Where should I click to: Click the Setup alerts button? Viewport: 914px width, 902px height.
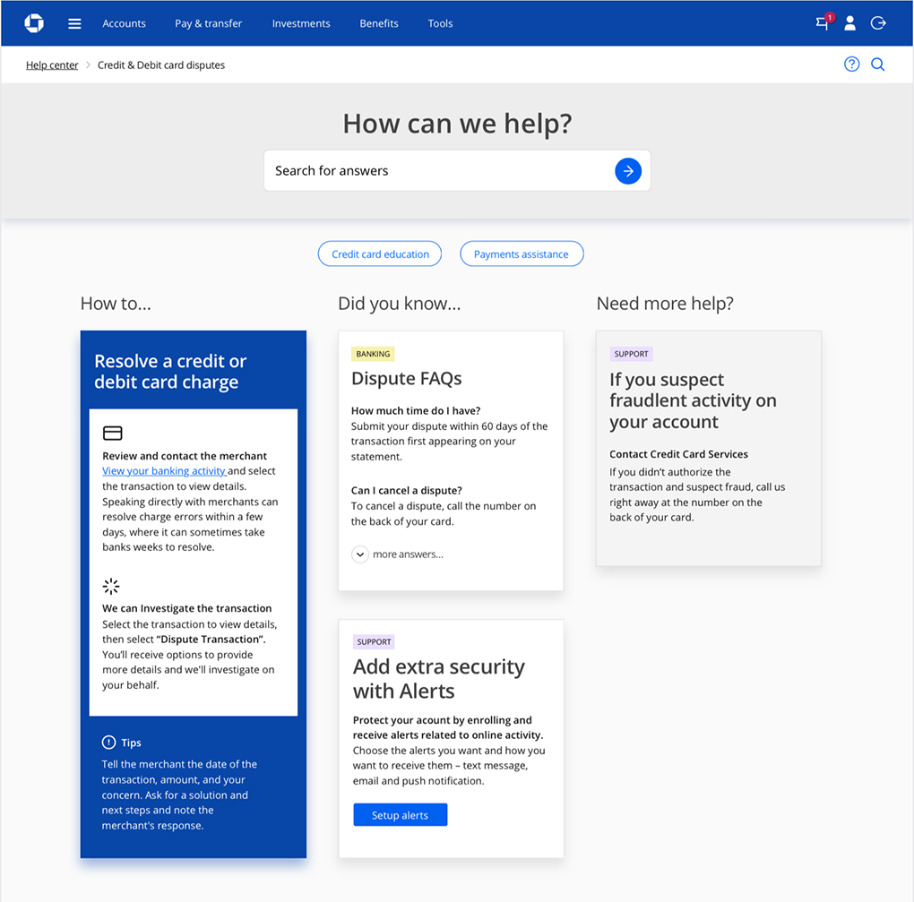pyautogui.click(x=400, y=815)
